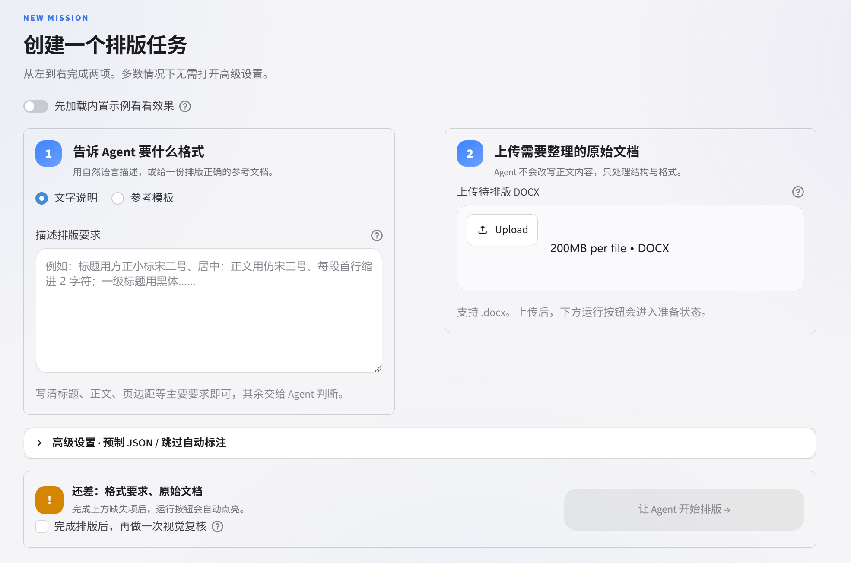Select the 参考模板 radio option
Image resolution: width=851 pixels, height=563 pixels.
117,198
